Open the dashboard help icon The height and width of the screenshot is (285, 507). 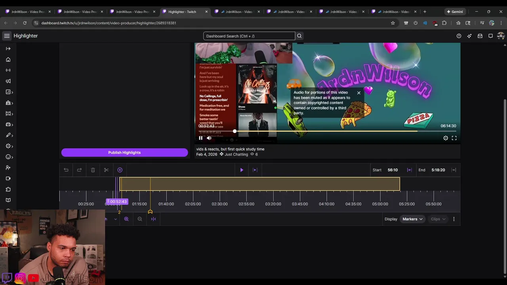[x=459, y=36]
